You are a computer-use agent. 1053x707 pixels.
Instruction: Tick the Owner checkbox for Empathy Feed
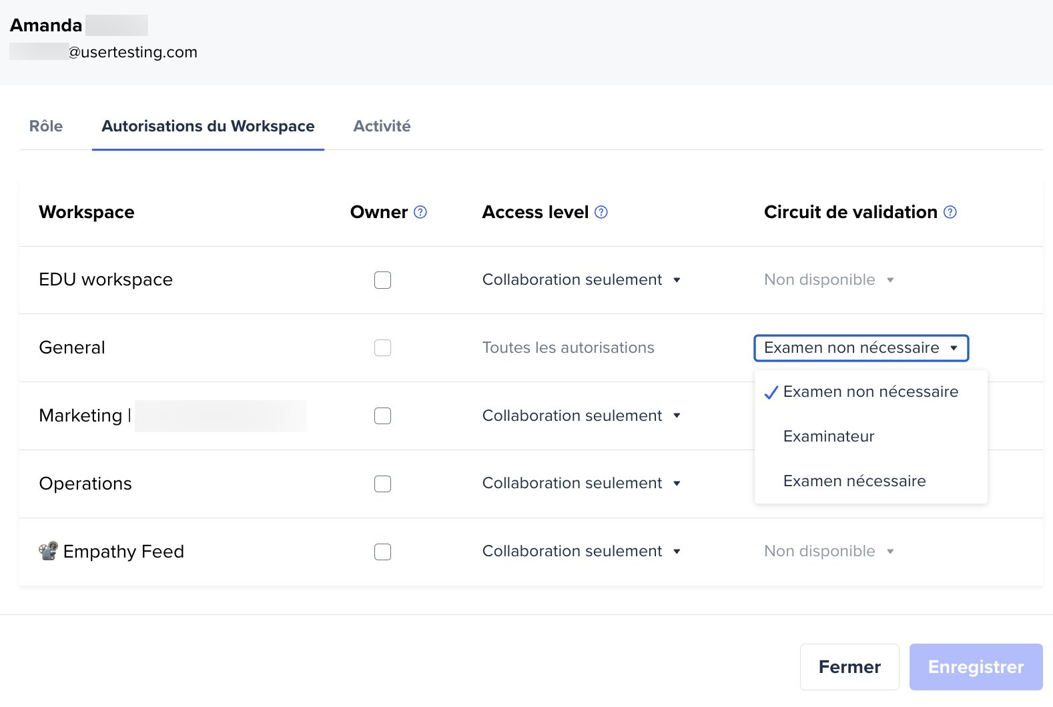[x=382, y=552]
